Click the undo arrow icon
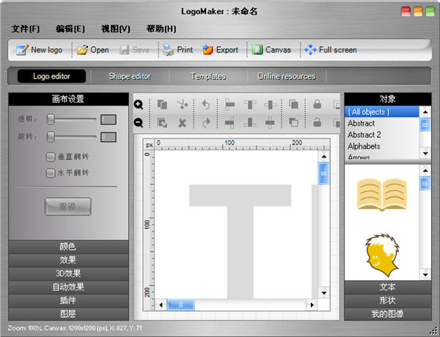This screenshot has width=440, height=337. point(206,105)
